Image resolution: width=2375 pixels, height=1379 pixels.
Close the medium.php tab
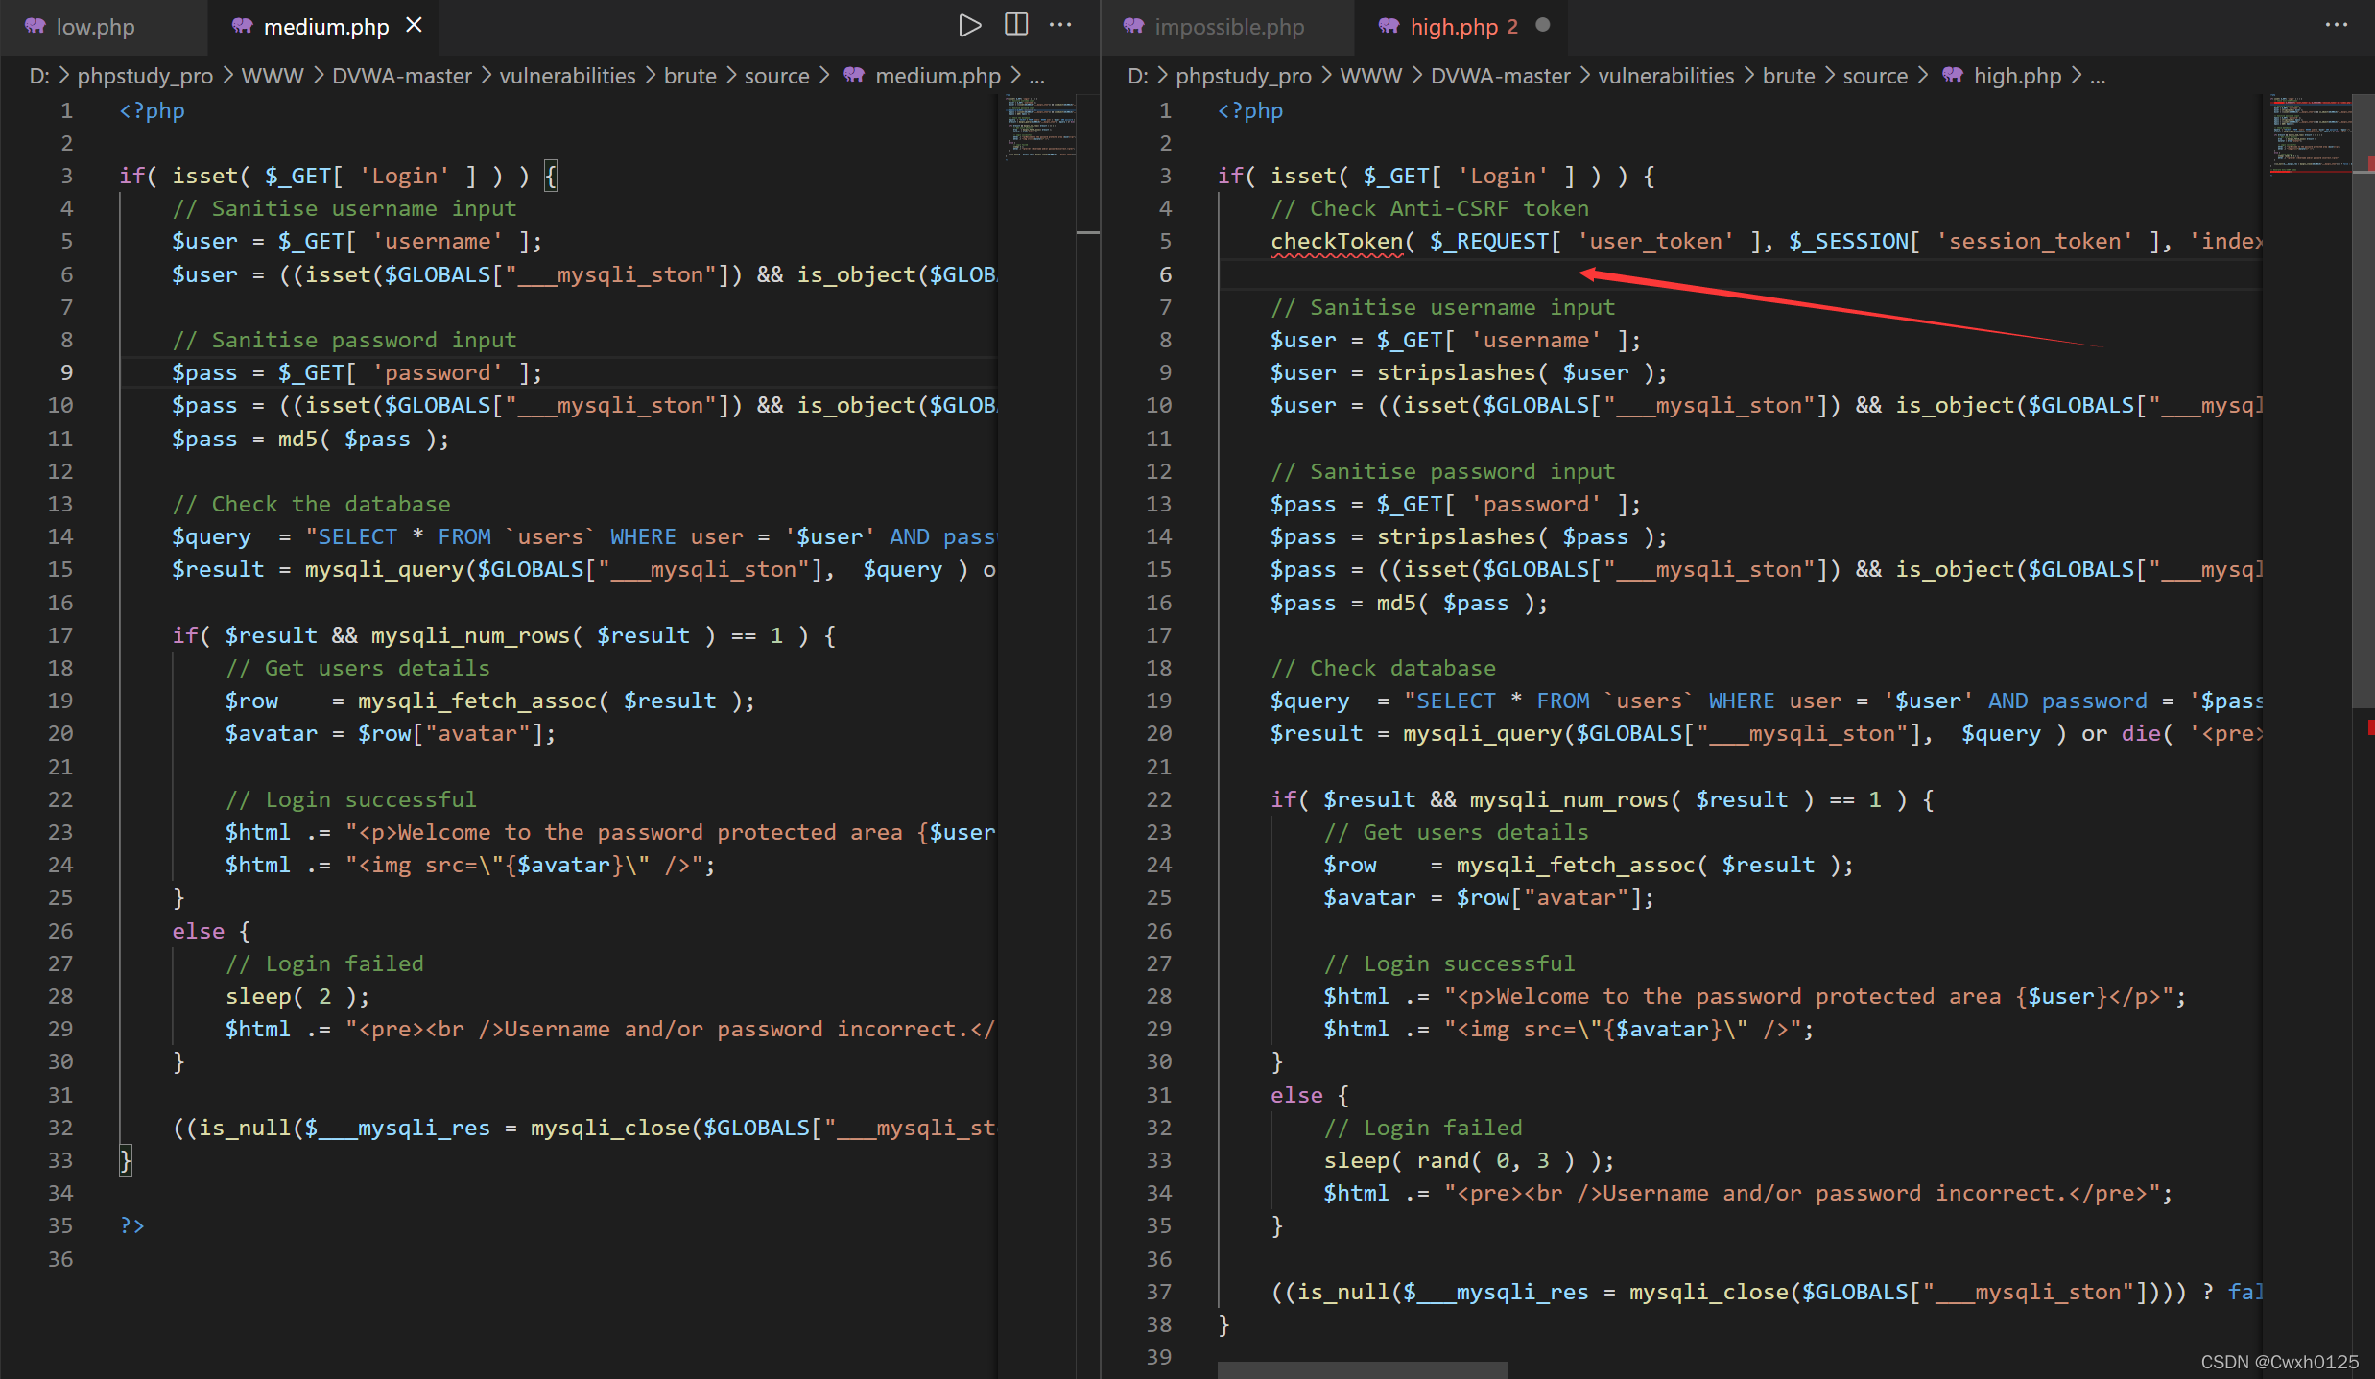pos(415,26)
